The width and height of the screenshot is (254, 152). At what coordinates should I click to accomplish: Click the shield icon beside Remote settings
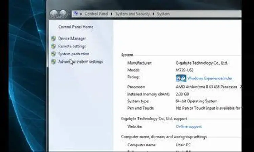click(54, 46)
